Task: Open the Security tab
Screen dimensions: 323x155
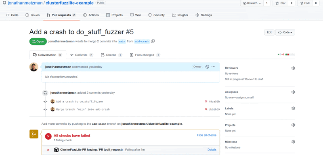Action: (156, 15)
